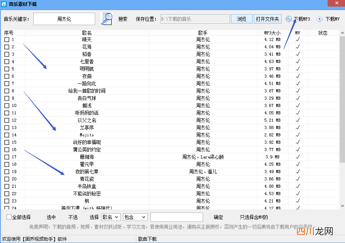Tick the checkbox for row 20 青花瓷

click(7, 179)
